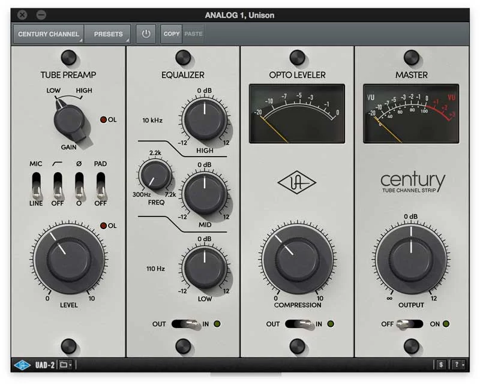The image size is (480, 385).
Task: Click the green Opto Leveler IN LED
Action: 331,324
